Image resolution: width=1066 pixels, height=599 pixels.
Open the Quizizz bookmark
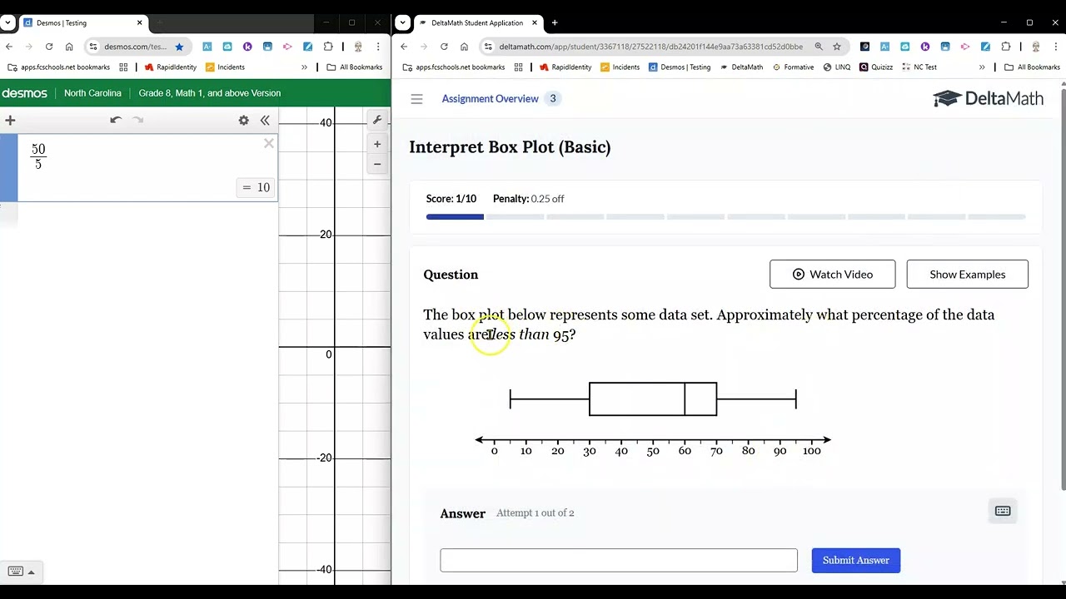click(875, 67)
